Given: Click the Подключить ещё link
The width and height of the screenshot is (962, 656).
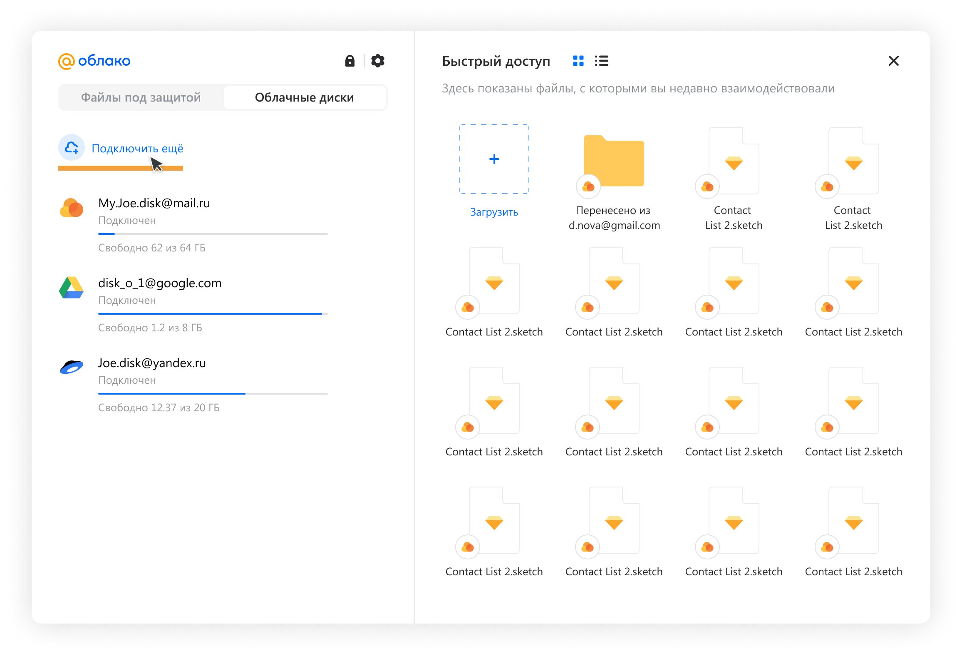Looking at the screenshot, I should point(137,148).
